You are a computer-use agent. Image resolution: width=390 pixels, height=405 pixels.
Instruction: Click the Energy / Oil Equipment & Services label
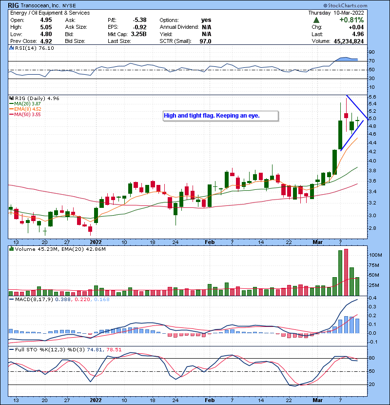50,13
